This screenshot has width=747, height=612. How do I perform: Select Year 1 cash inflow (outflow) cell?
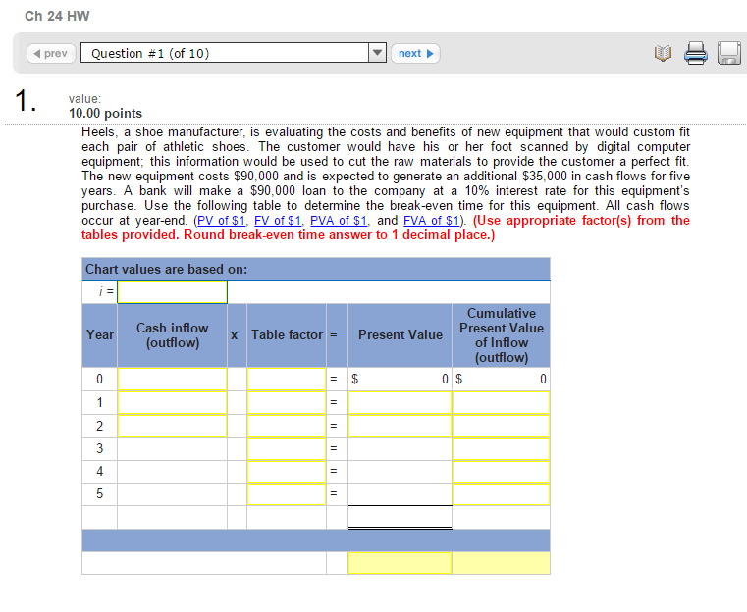173,402
